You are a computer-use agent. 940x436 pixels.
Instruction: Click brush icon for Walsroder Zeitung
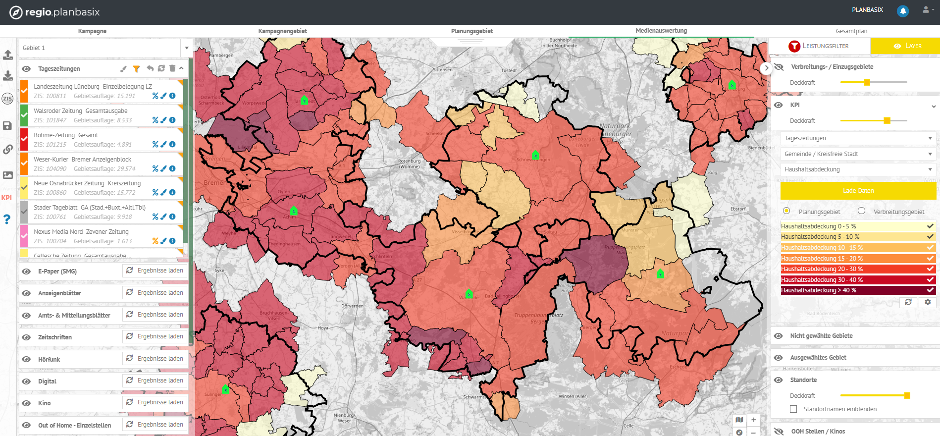pyautogui.click(x=163, y=120)
